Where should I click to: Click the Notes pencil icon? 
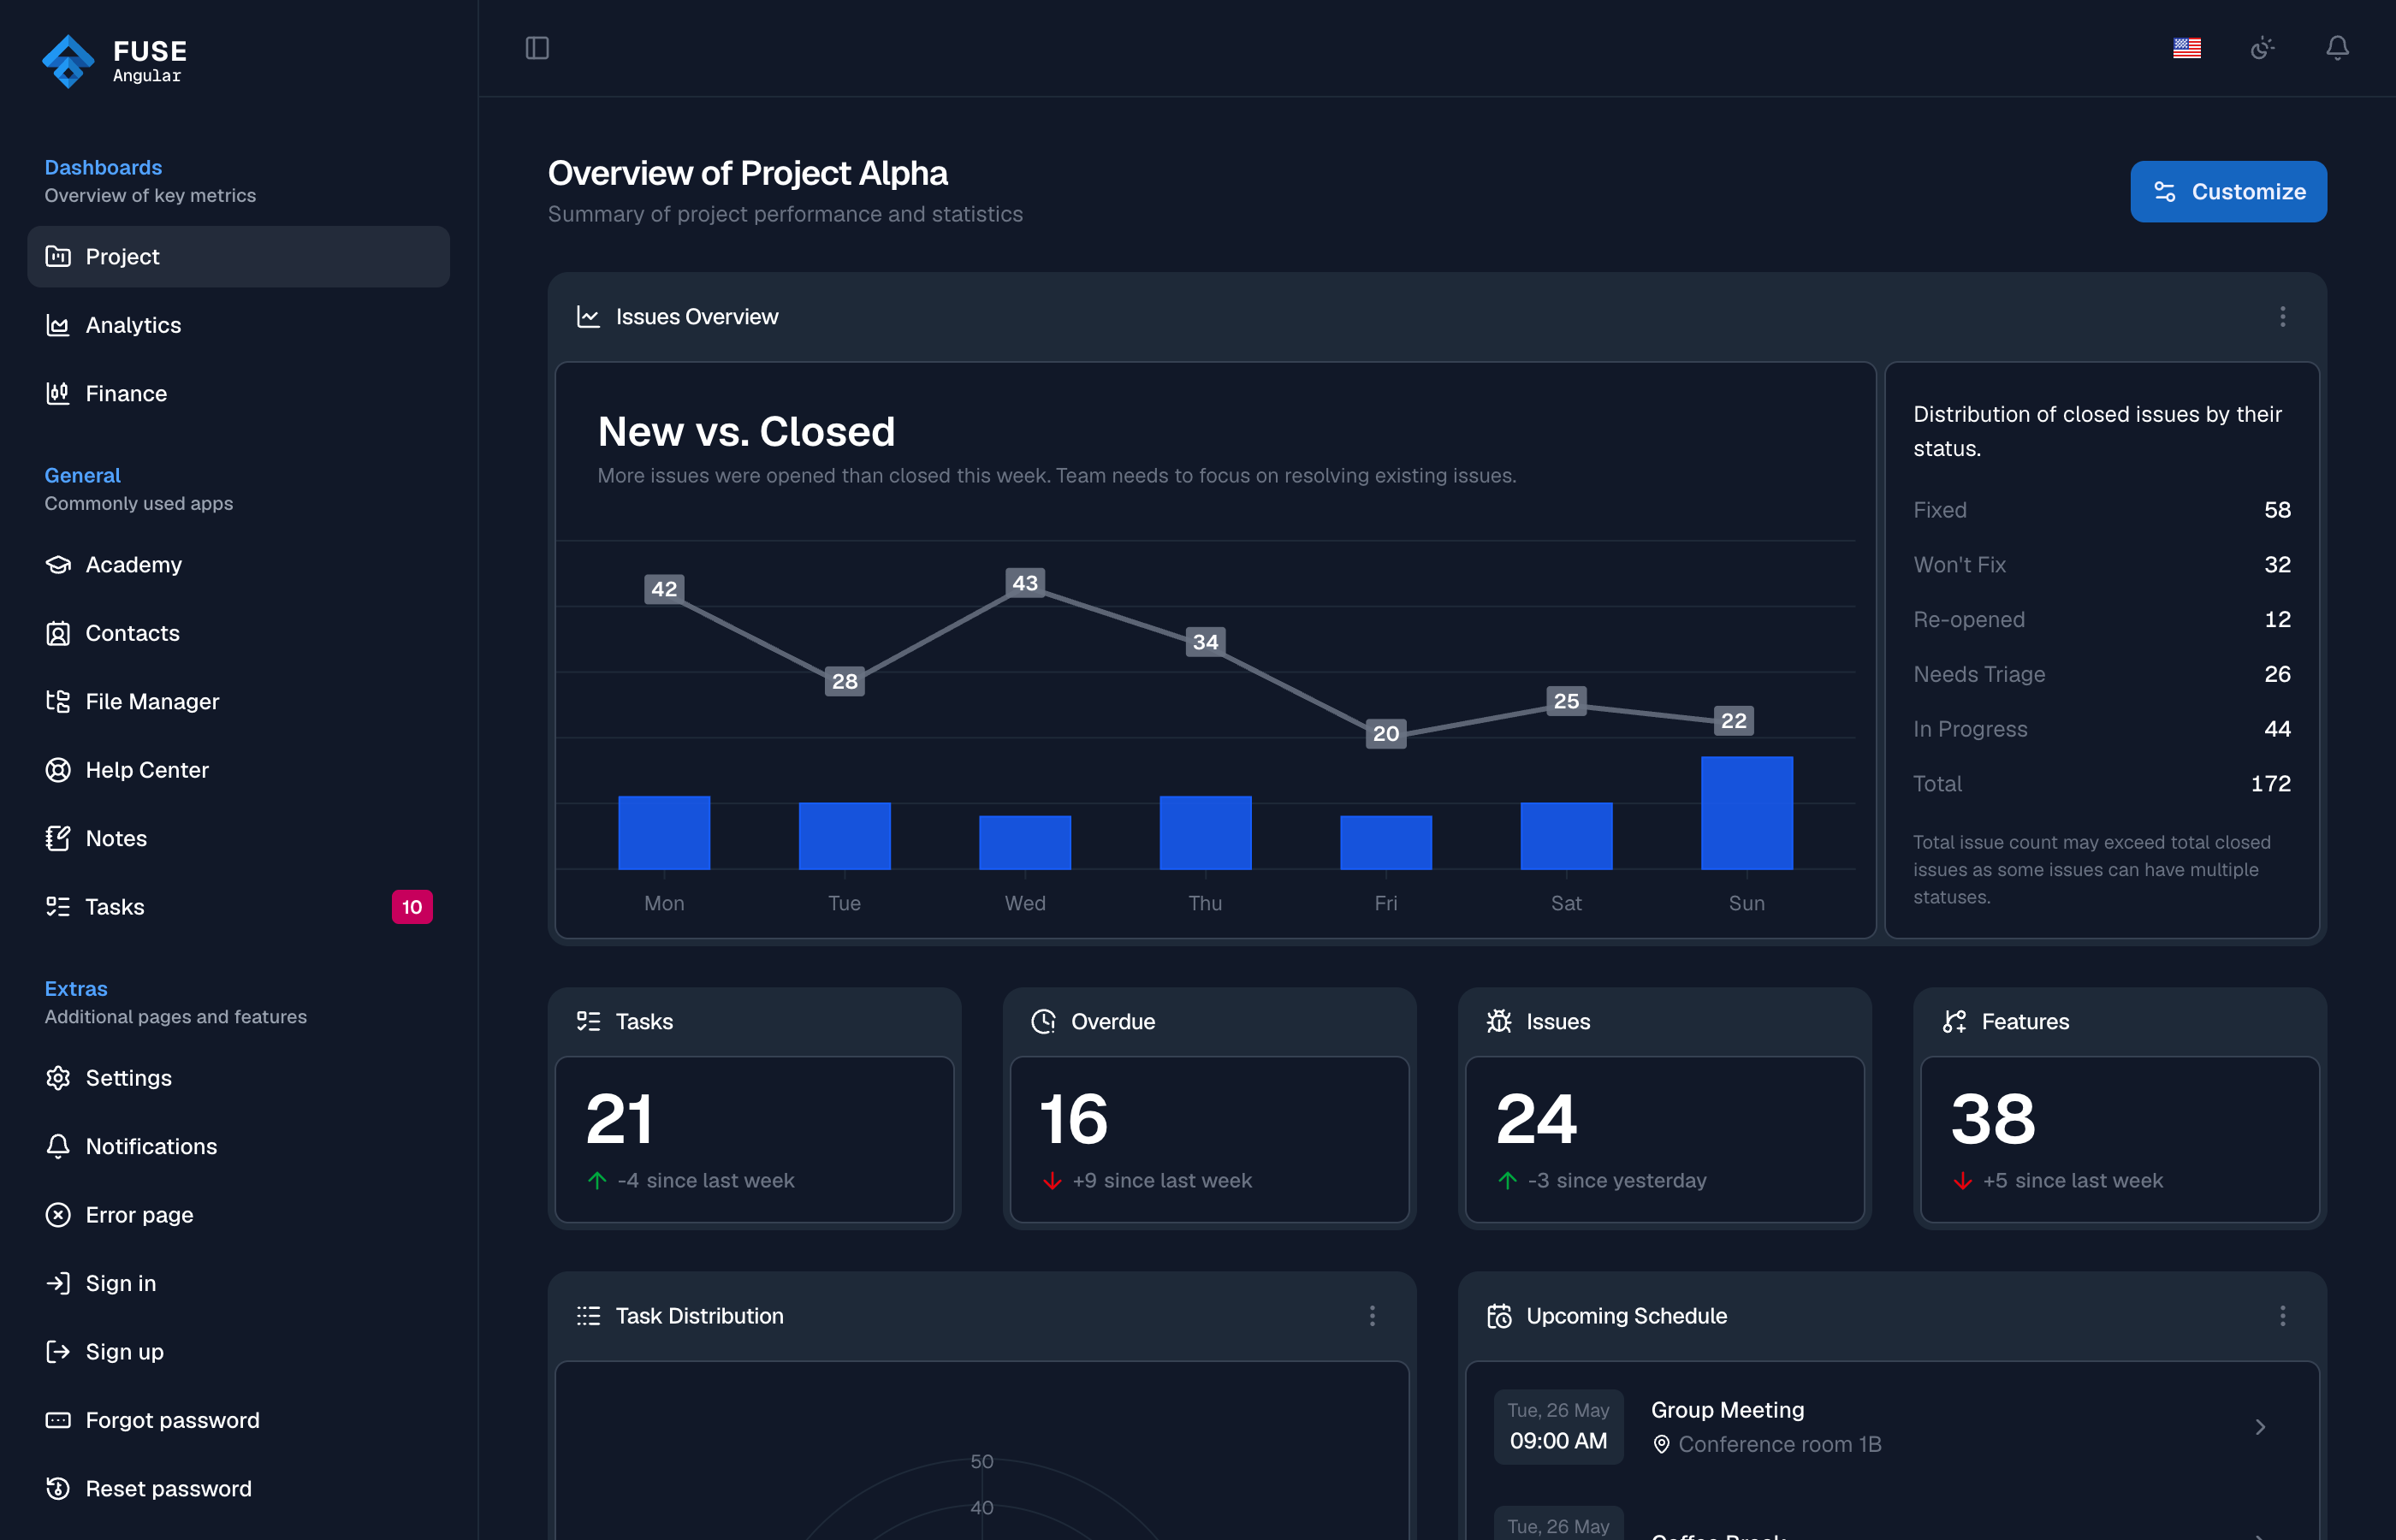pos(58,838)
